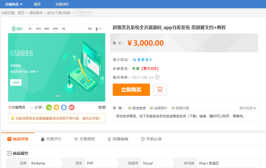The image size is (266, 168).
Task: Open the shopping cart icon
Action: 160,89
